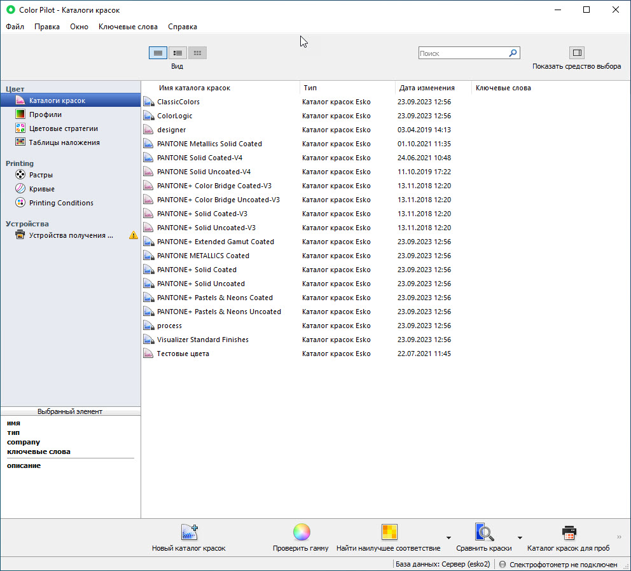This screenshot has height=571, width=631.
Task: Click the Выбранный элемент panel header
Action: (x=71, y=411)
